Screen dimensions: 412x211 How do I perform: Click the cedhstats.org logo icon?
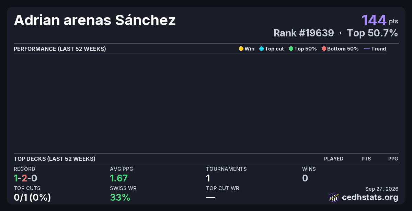tap(334, 197)
